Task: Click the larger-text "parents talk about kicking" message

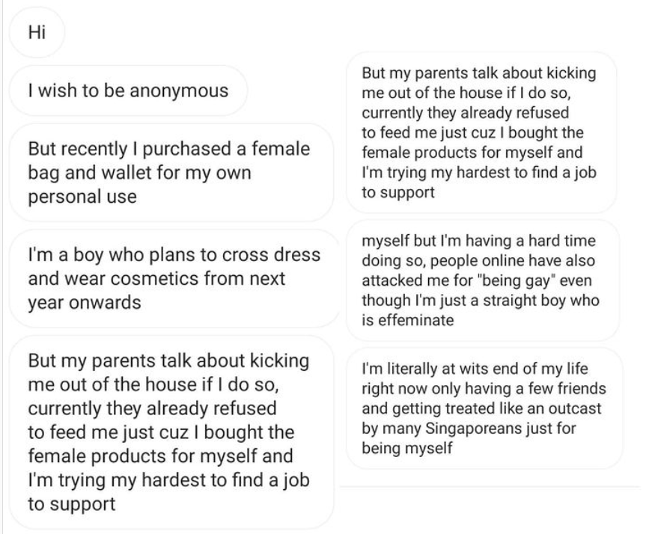Action: tap(171, 432)
